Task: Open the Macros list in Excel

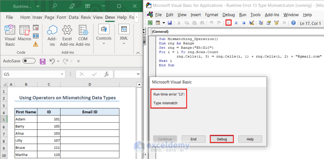Action: [x=24, y=33]
